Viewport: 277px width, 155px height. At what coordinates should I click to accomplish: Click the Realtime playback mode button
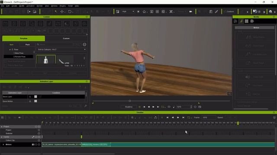(x=129, y=107)
